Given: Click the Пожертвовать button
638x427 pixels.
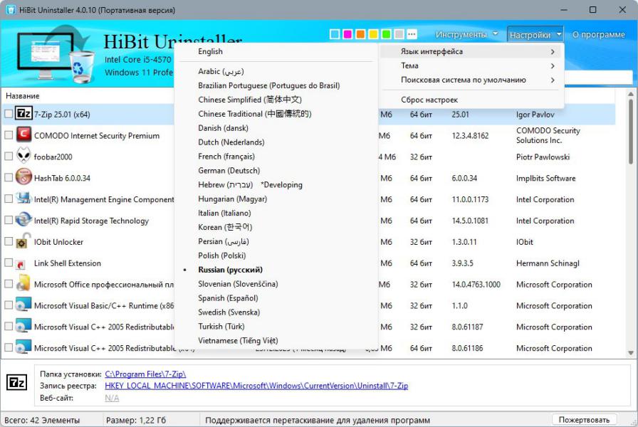Looking at the screenshot, I should click(x=584, y=420).
